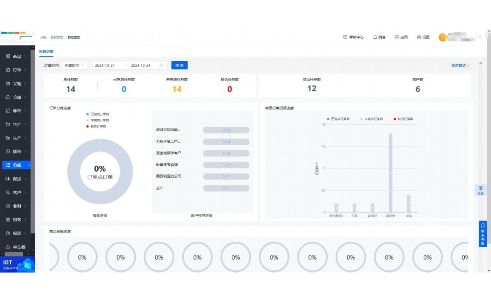
Task: Select the 投框进度 tab
Action: click(46, 52)
